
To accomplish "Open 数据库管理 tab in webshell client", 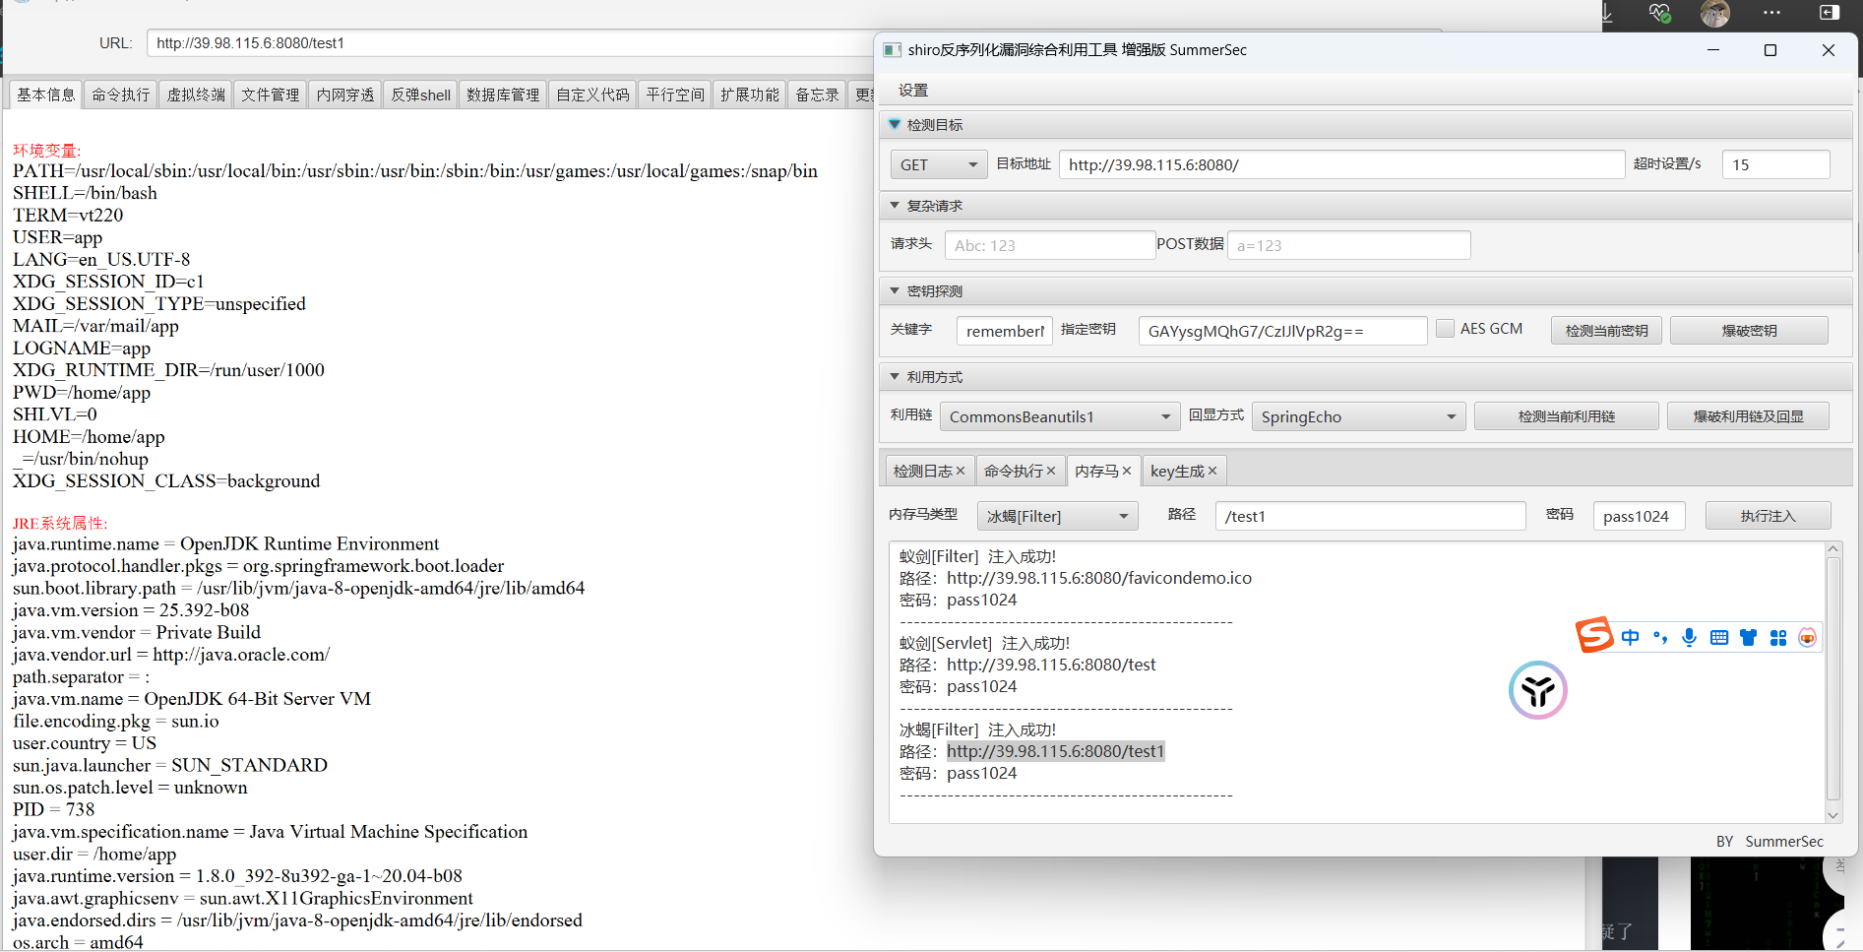I will click(x=503, y=95).
